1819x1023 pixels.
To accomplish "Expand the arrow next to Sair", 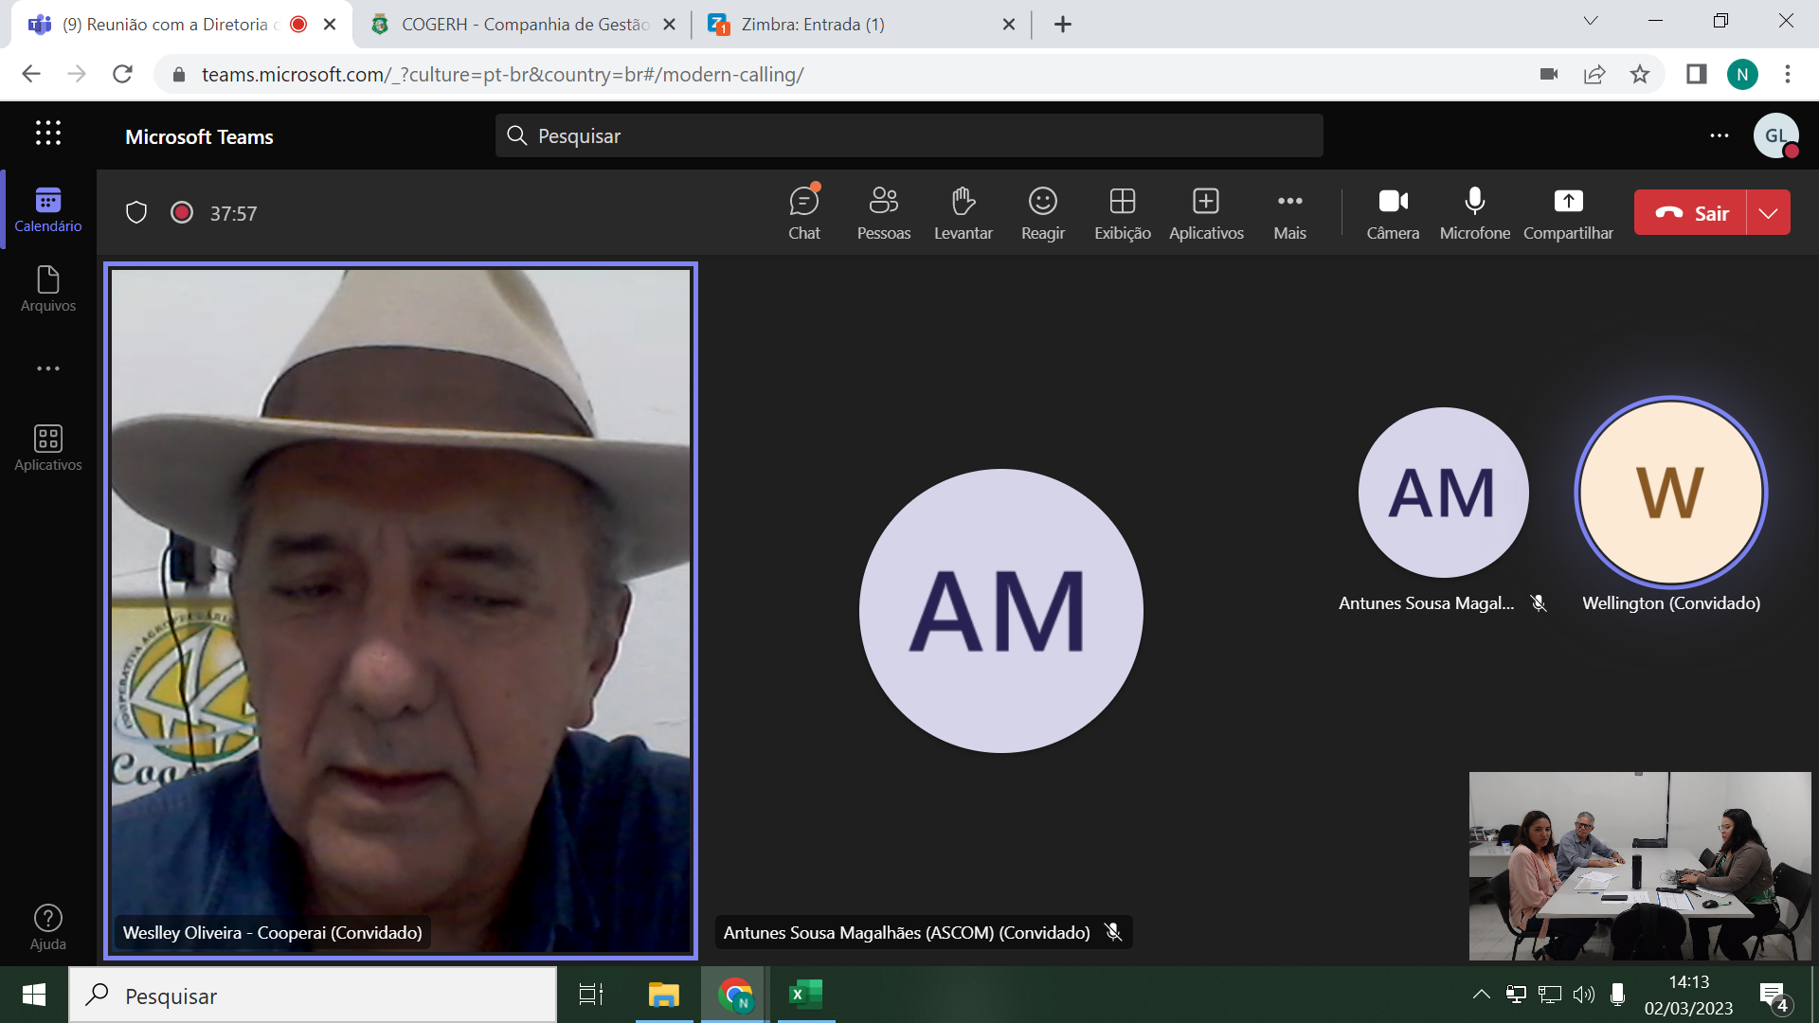I will [x=1768, y=213].
